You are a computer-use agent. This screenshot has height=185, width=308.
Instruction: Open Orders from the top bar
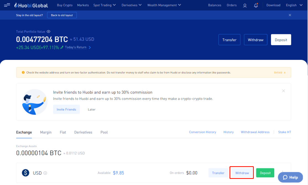[x=232, y=5]
